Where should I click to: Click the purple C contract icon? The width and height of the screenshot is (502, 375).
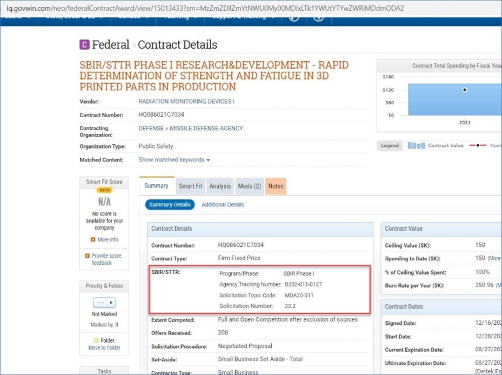click(84, 45)
